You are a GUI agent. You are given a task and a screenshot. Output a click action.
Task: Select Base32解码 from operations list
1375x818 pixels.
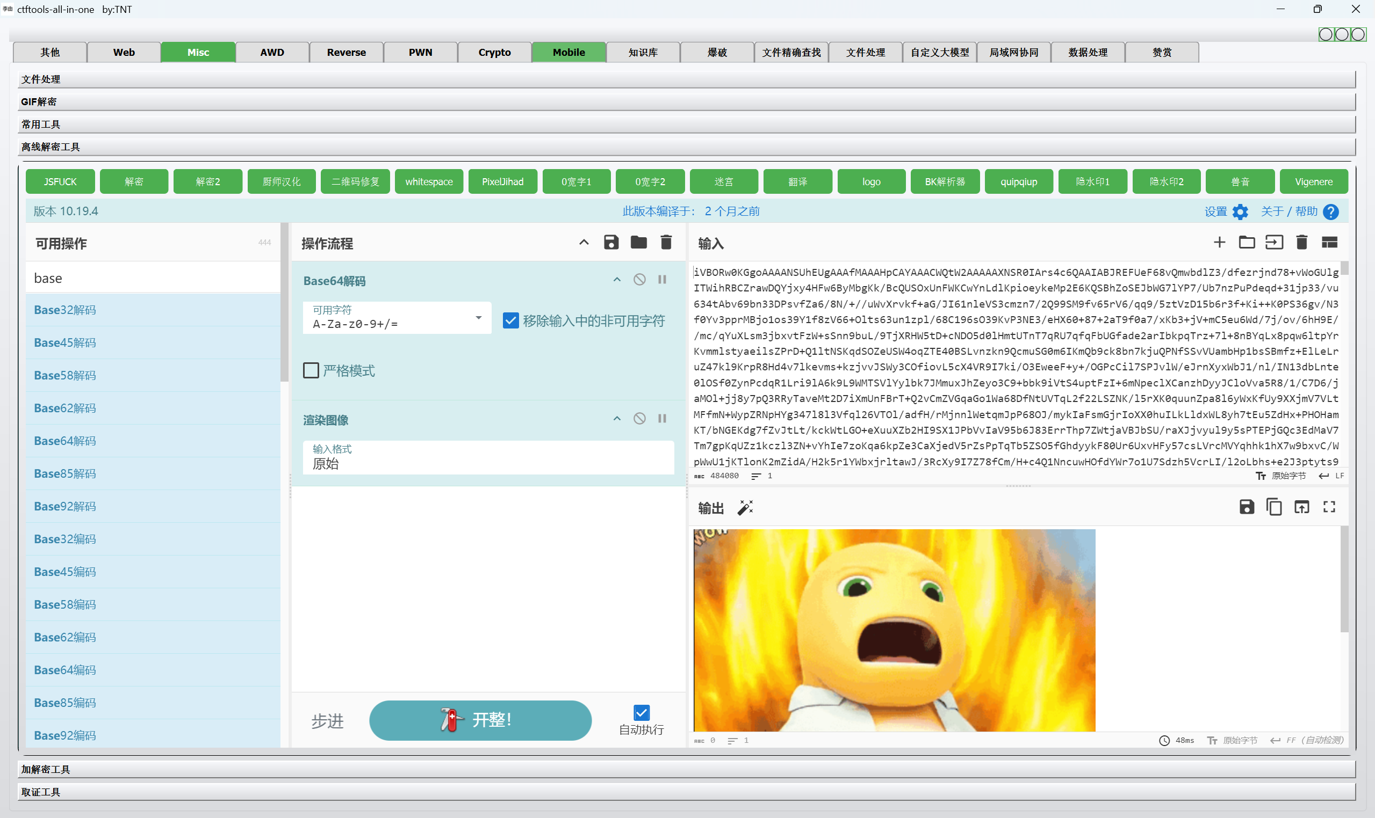tap(153, 310)
